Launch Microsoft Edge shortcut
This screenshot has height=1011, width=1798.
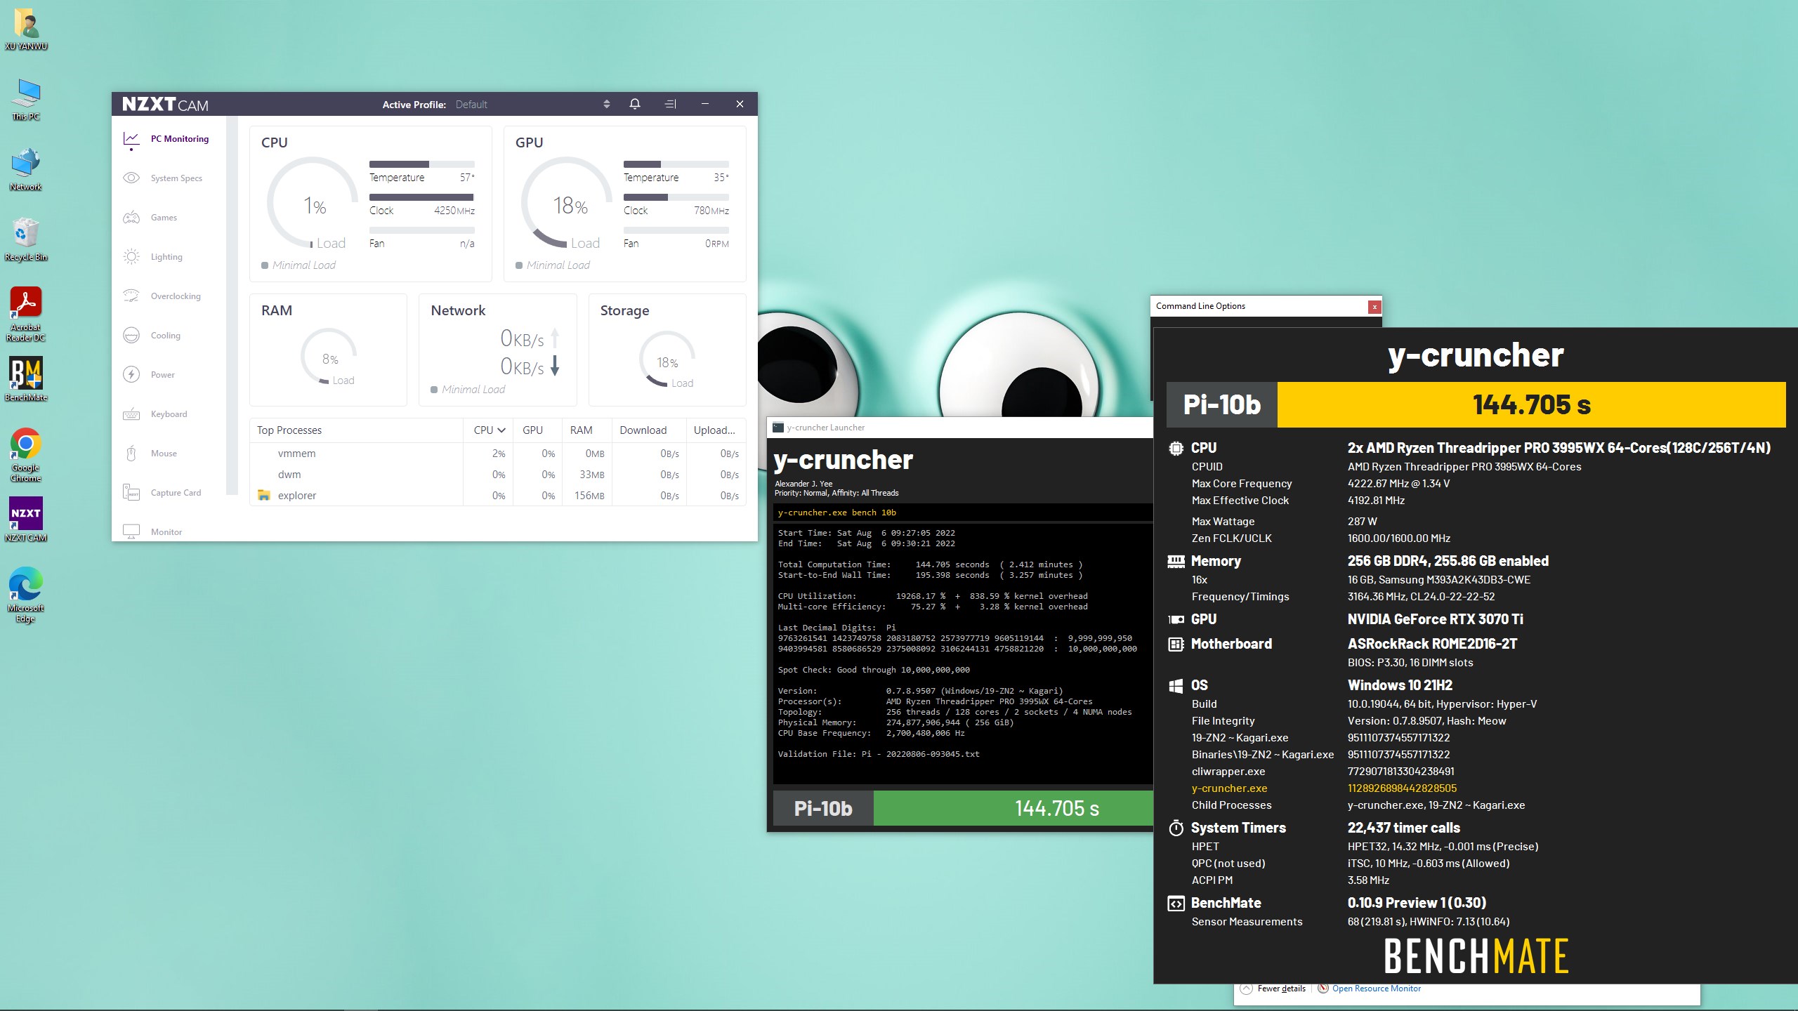[26, 595]
